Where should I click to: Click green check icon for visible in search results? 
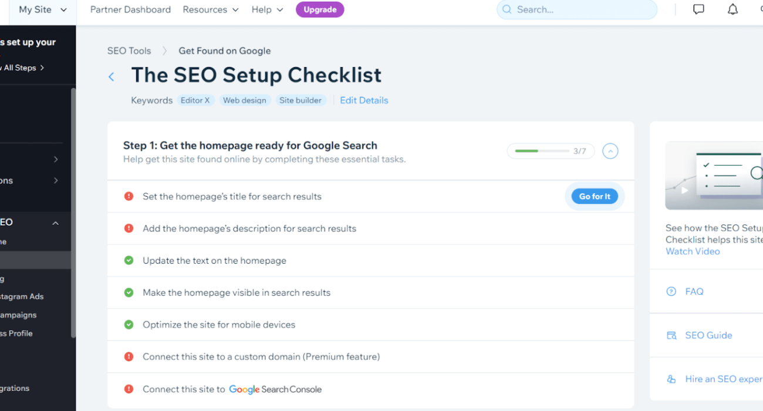pos(129,292)
